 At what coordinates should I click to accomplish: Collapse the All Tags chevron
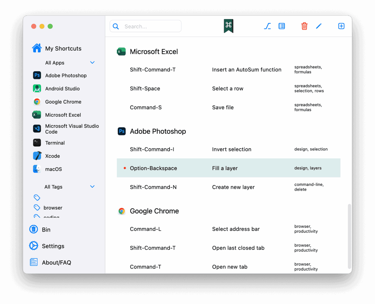tap(92, 187)
